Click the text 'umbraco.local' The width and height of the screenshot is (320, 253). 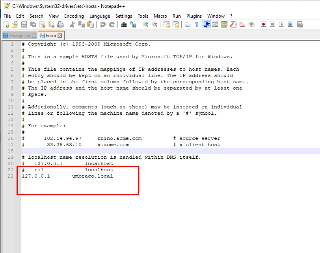(93, 176)
